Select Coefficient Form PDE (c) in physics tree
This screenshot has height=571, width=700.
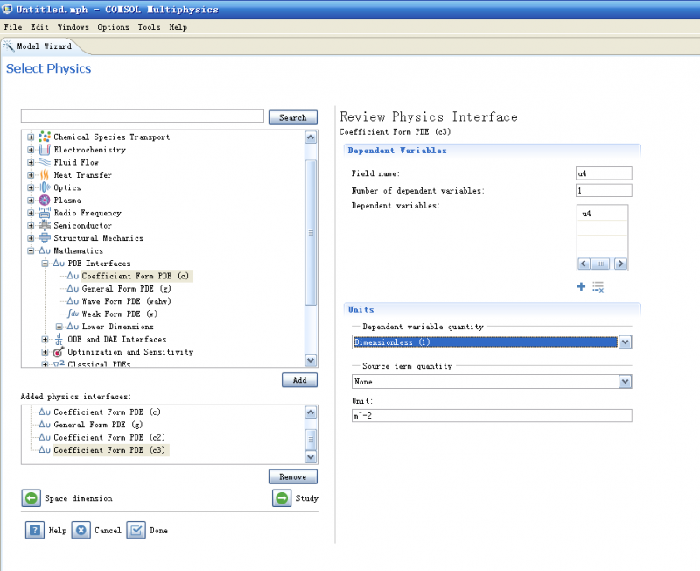coord(135,276)
